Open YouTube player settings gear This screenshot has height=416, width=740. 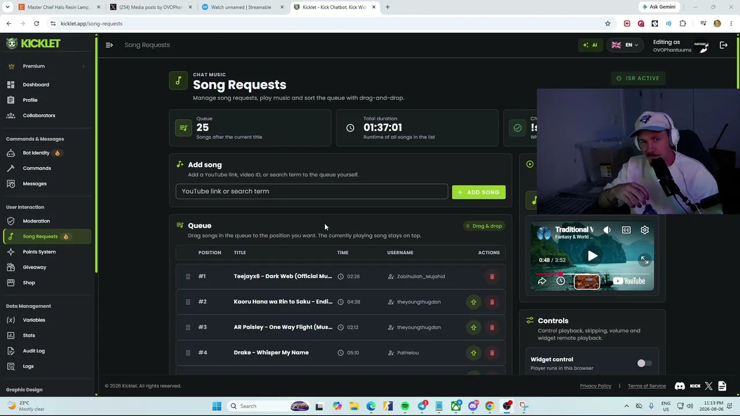pos(645,230)
